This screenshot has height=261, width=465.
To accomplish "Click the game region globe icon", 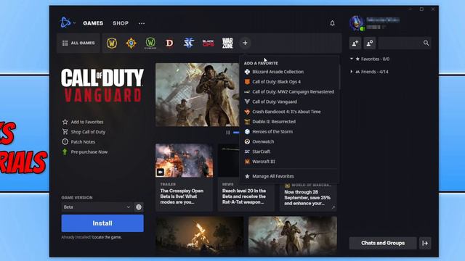I will [139, 207].
